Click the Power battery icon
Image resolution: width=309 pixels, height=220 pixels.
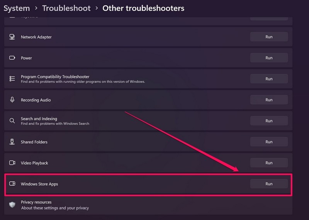12,58
